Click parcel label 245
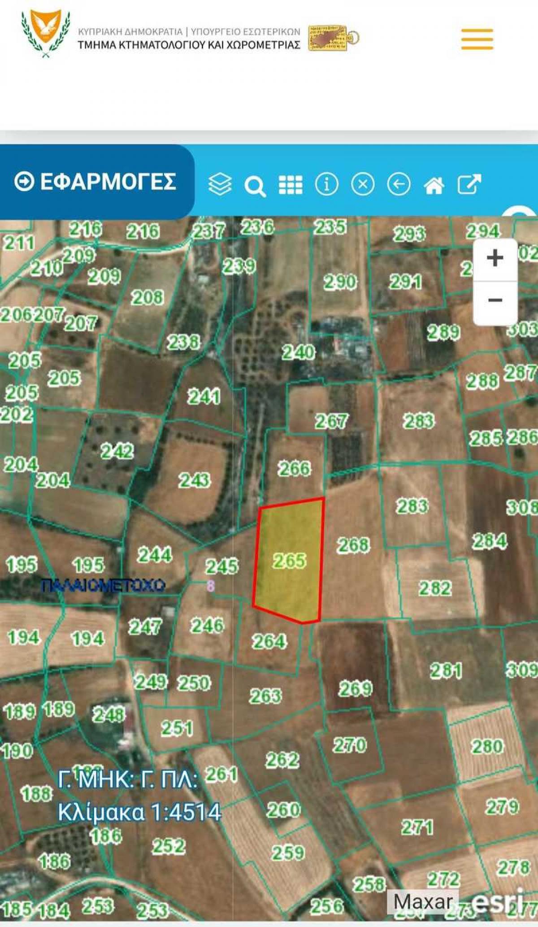Image resolution: width=538 pixels, height=927 pixels. pyautogui.click(x=222, y=567)
